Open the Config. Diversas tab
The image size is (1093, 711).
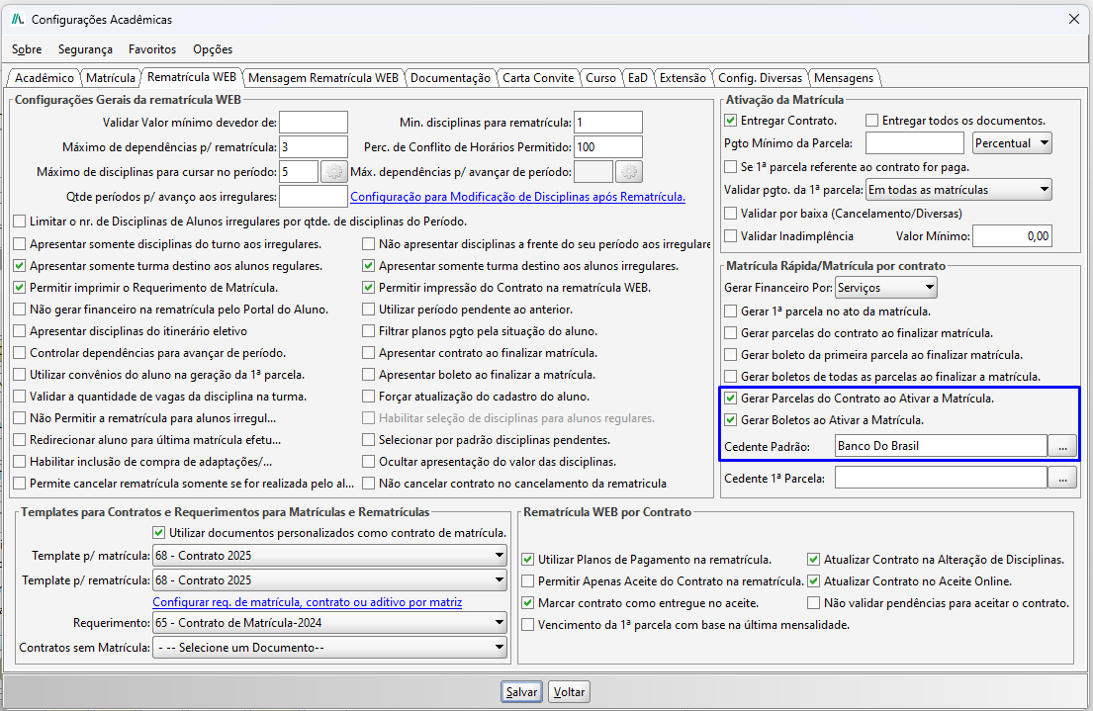click(x=760, y=78)
